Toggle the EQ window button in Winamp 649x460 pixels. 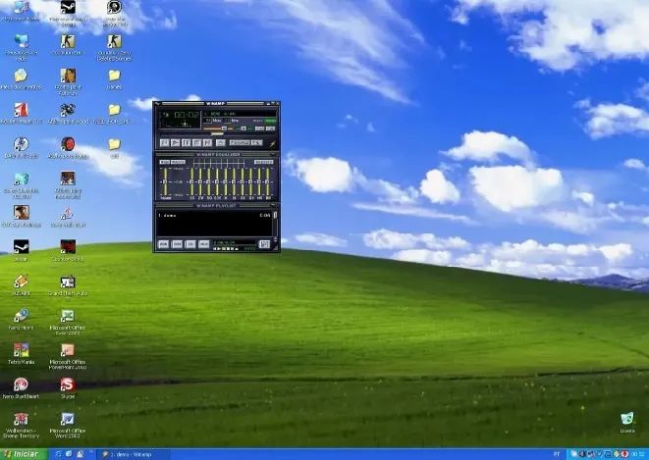tap(260, 128)
